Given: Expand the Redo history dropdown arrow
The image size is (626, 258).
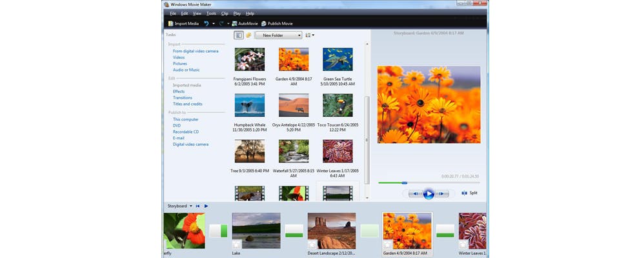Looking at the screenshot, I should [228, 23].
